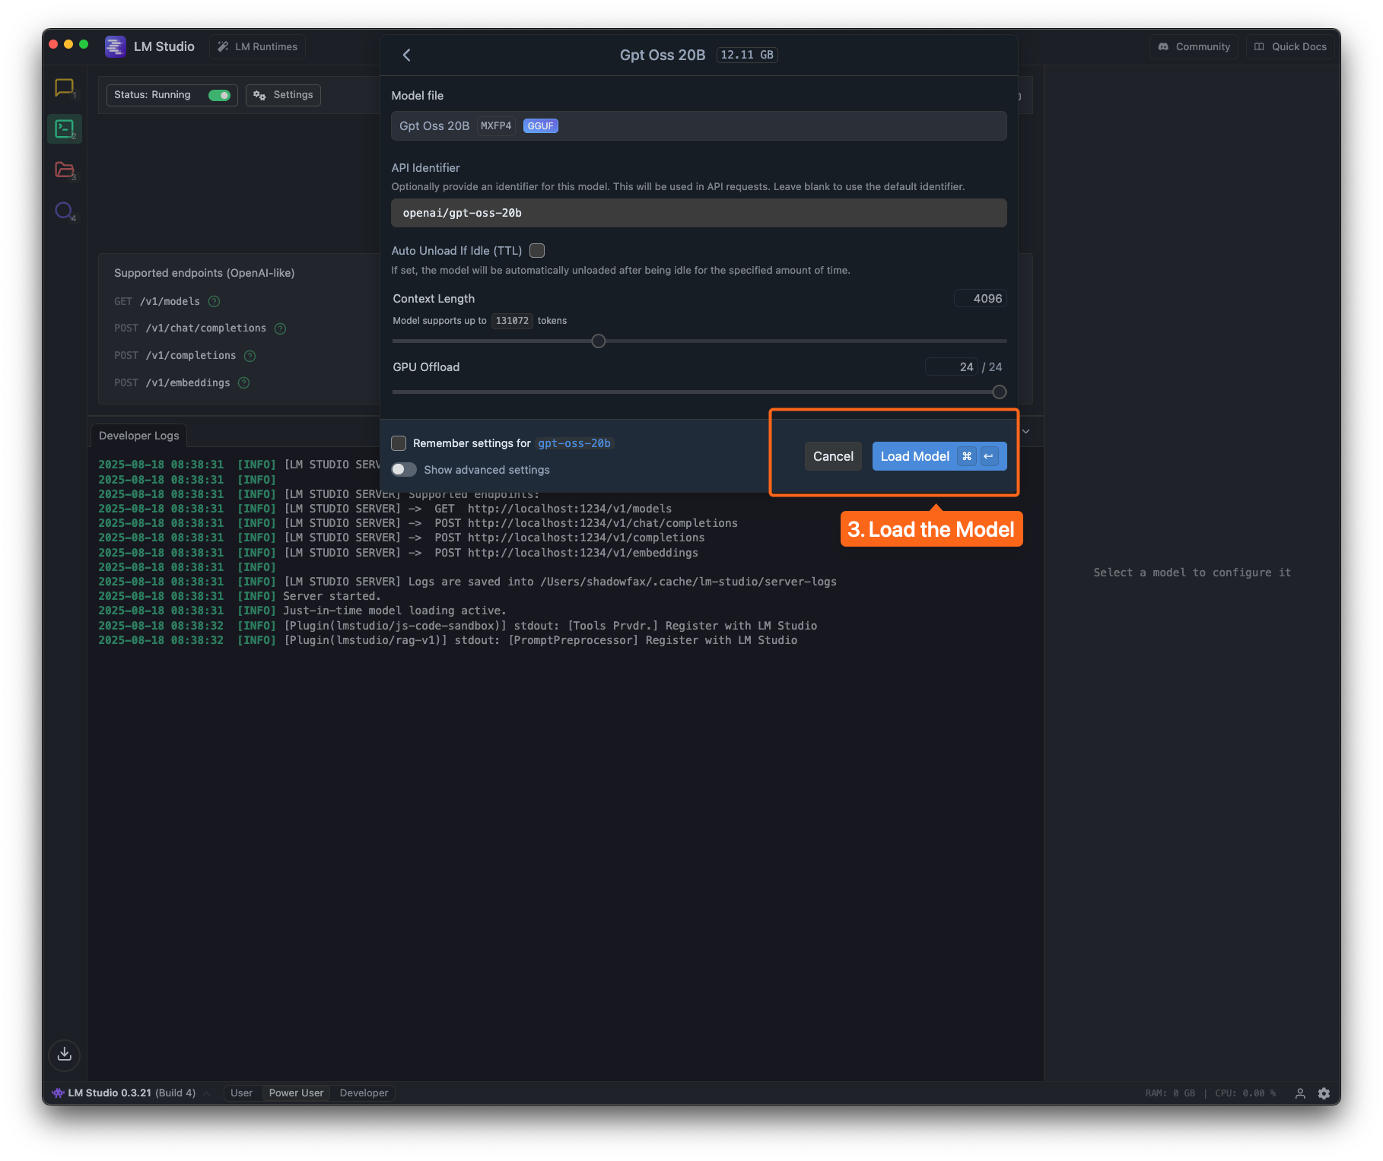This screenshot has height=1161, width=1383.
Task: Click the back arrow in model dialog
Action: (x=407, y=55)
